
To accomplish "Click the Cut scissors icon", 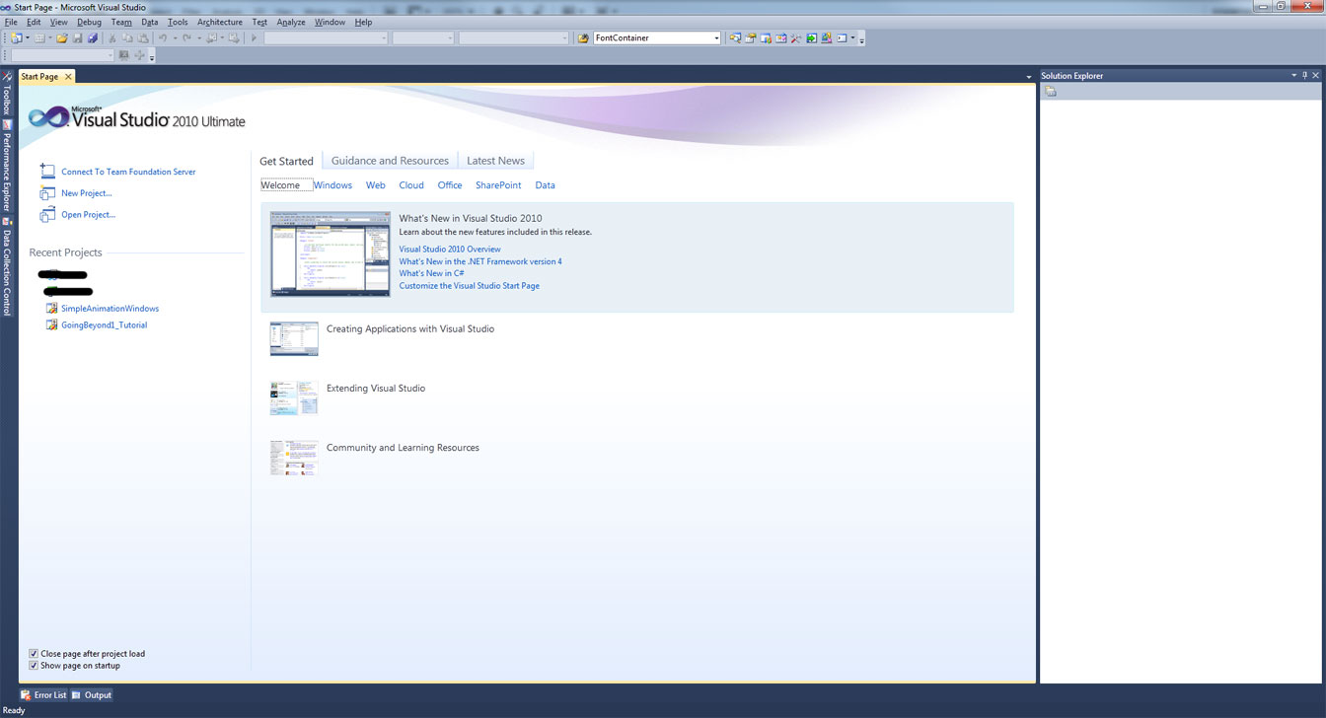I will click(112, 38).
